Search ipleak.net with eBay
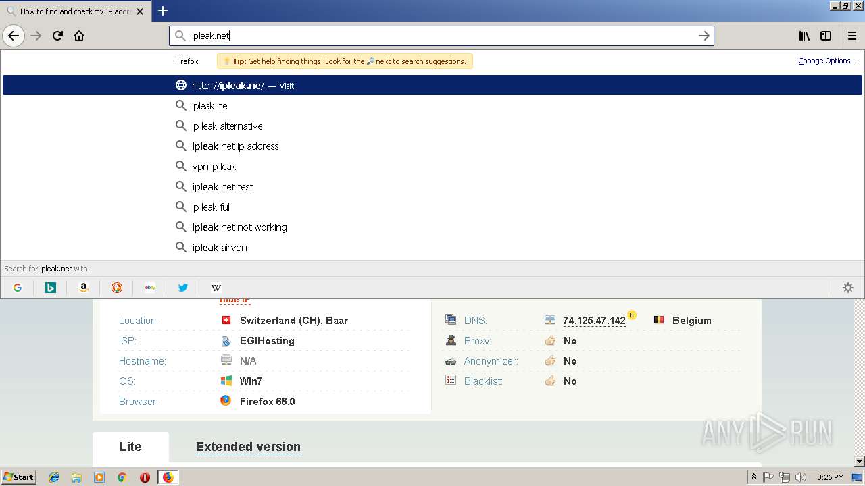The width and height of the screenshot is (865, 486). click(x=150, y=288)
